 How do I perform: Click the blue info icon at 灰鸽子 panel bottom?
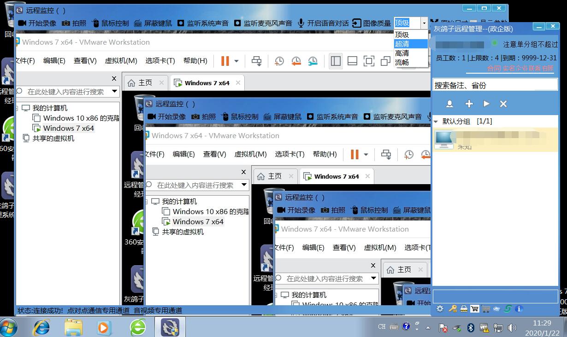coord(519,309)
